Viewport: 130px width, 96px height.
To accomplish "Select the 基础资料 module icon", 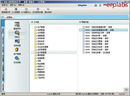I will pyautogui.click(x=17, y=26).
